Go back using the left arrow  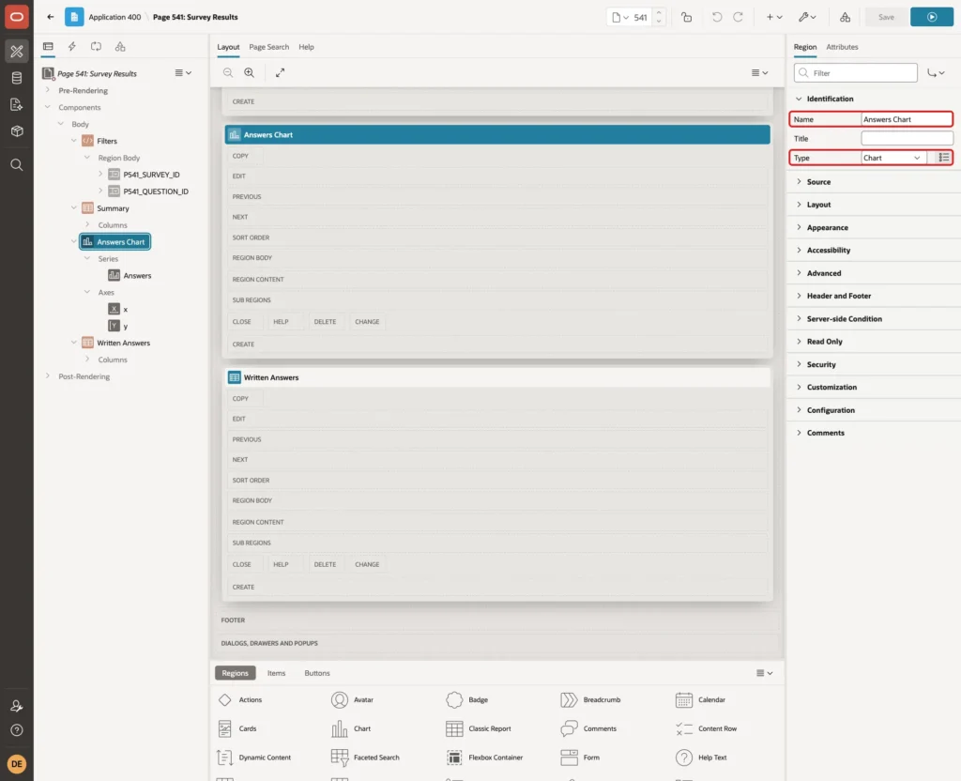pos(51,17)
